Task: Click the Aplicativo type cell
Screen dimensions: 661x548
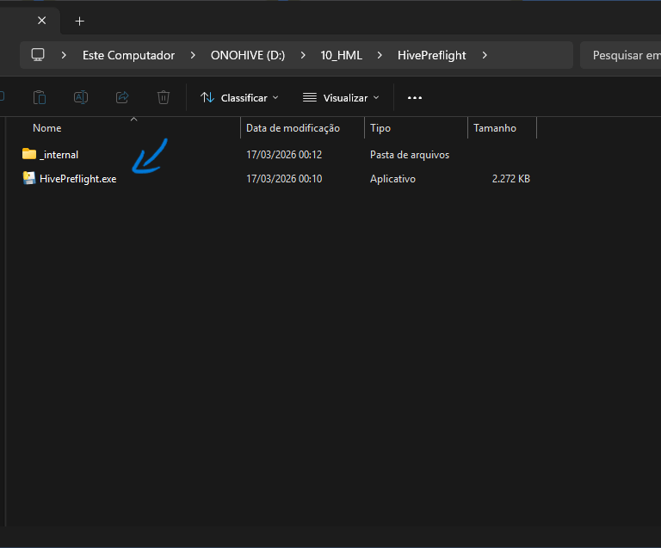Action: (x=392, y=179)
